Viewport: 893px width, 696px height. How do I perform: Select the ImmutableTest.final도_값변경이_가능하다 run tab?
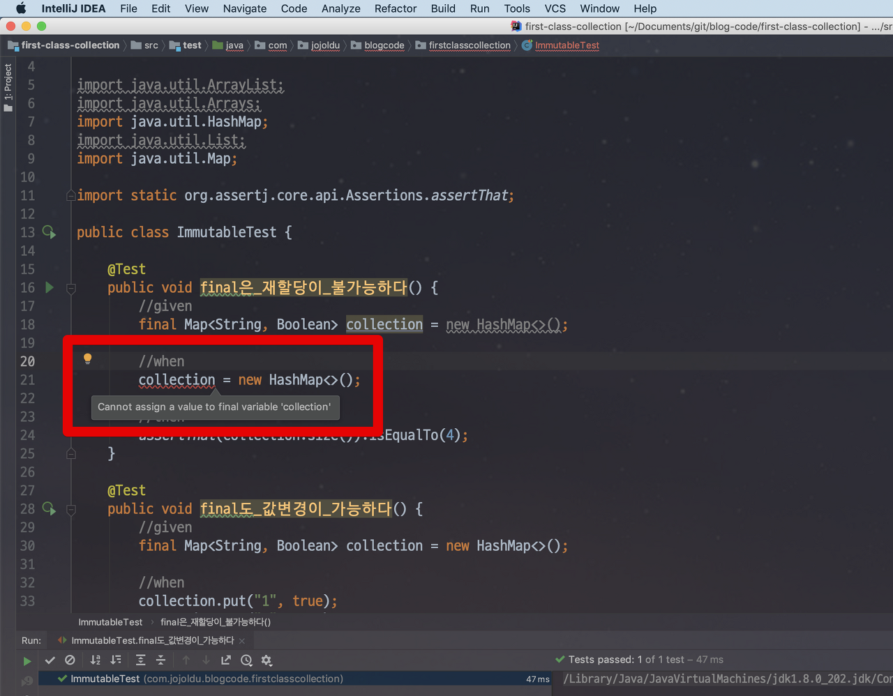coord(147,640)
